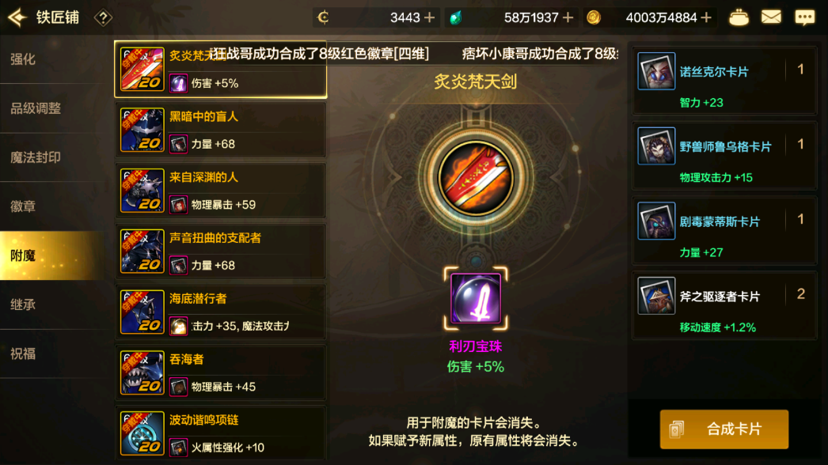
Task: Add currency beside 3443 with plus
Action: coord(430,18)
